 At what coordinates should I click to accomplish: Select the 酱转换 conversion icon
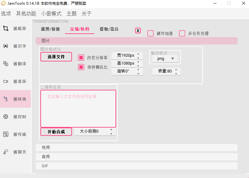click(x=6, y=99)
